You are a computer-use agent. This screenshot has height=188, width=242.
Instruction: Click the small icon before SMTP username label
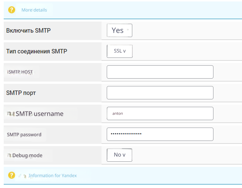coord(10,114)
